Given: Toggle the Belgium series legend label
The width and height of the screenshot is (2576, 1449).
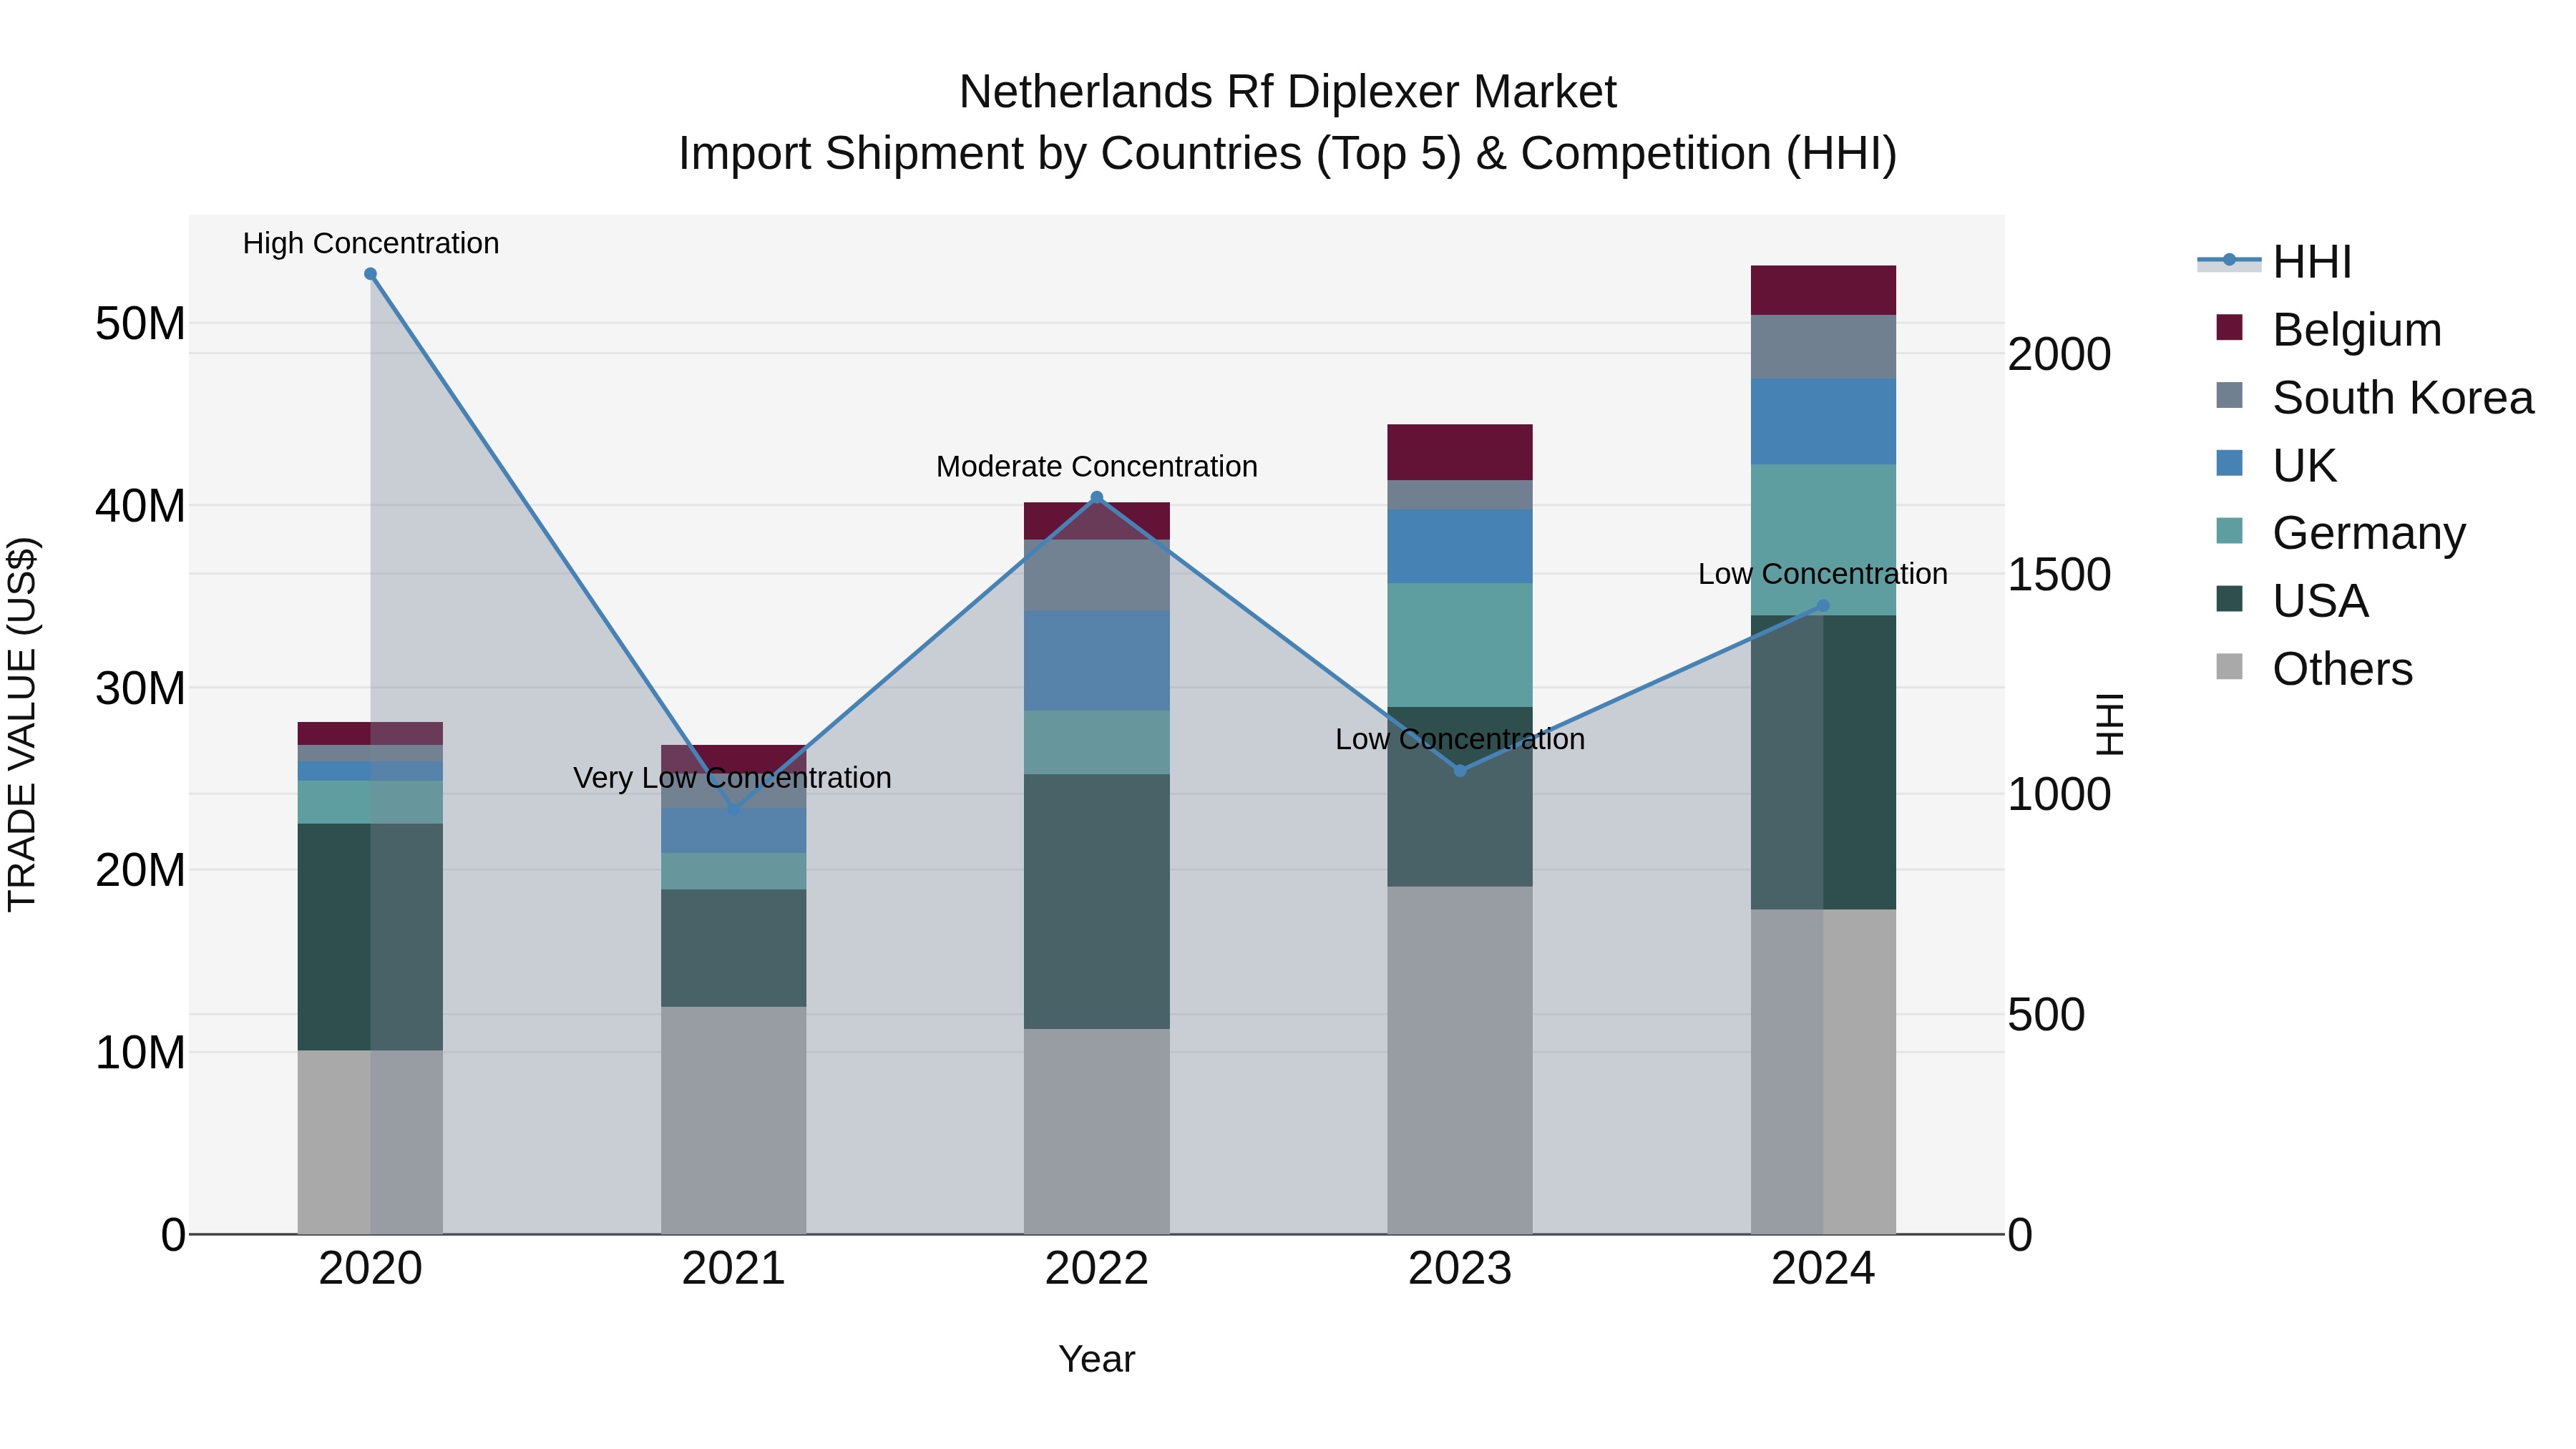Looking at the screenshot, I should tap(2357, 330).
